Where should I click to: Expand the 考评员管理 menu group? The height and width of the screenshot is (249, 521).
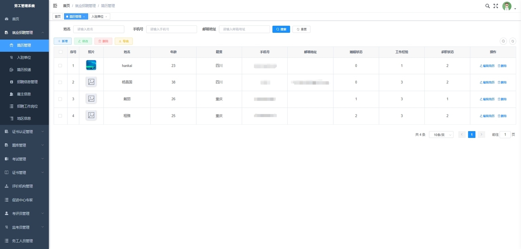tap(43, 213)
